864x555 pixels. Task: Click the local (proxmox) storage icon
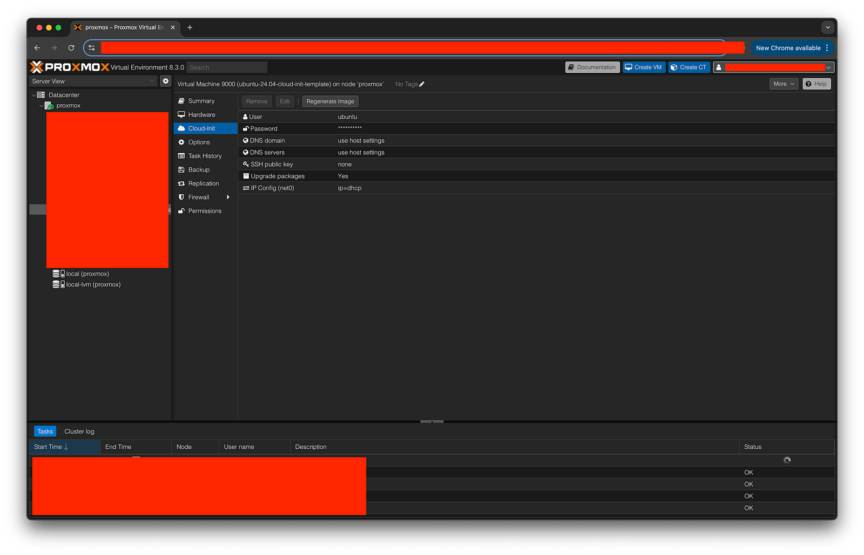[58, 274]
